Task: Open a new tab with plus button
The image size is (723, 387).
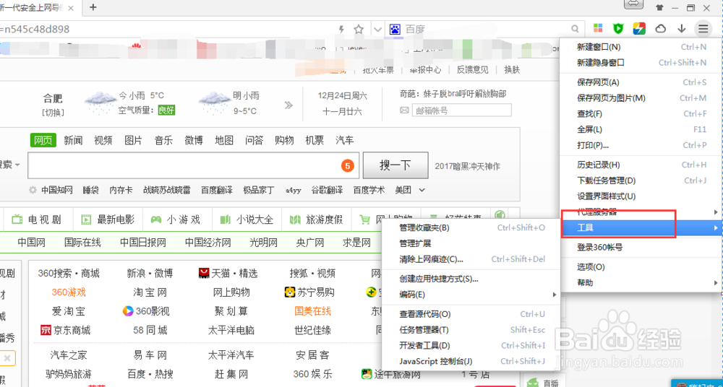Action: point(93,7)
